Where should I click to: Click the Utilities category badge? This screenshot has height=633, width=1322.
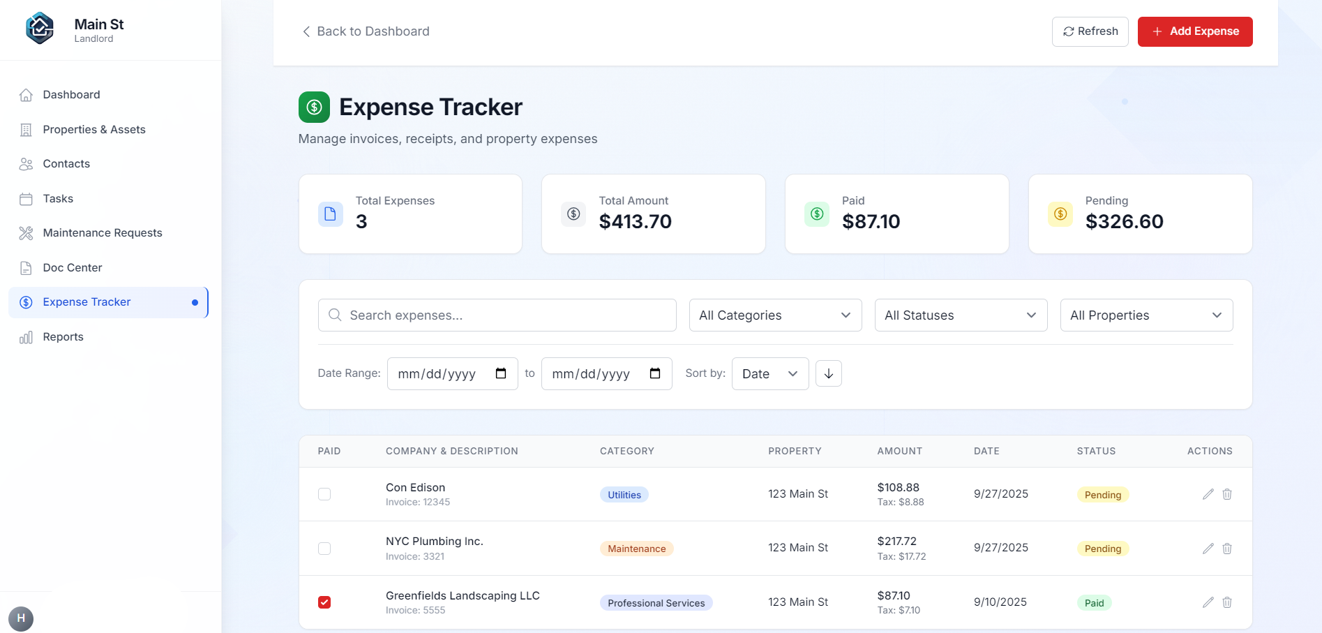(624, 495)
